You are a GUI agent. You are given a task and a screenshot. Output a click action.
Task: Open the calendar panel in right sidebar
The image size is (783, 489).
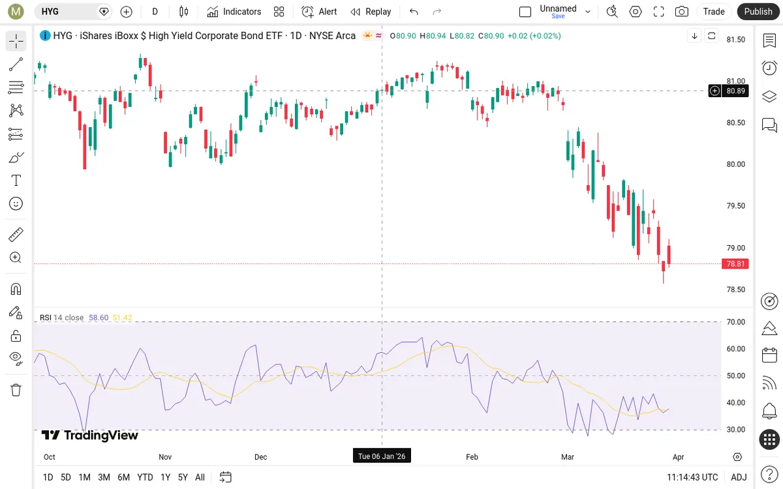(x=769, y=355)
